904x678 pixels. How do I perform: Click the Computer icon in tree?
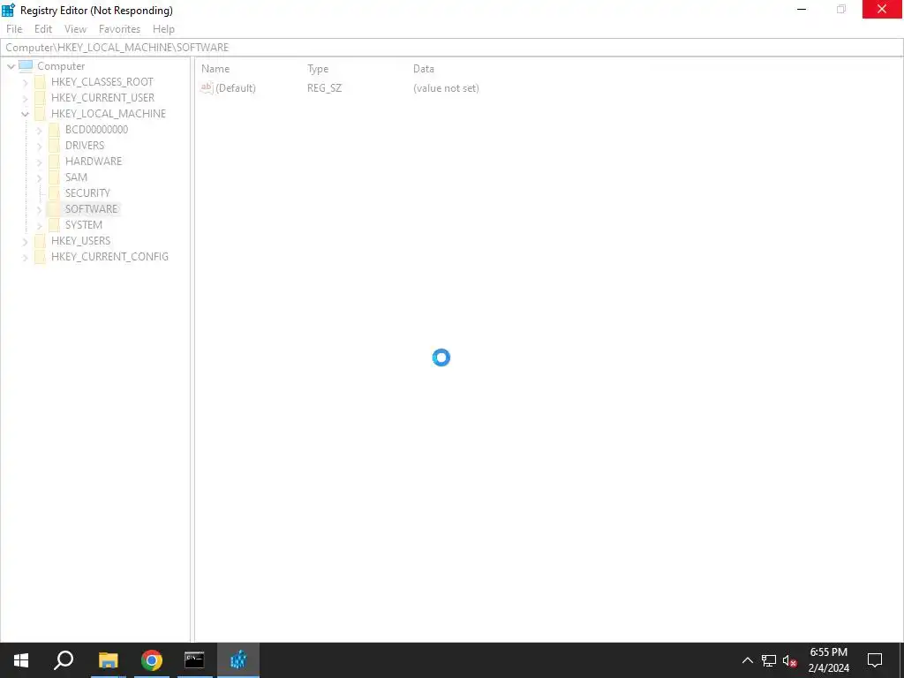(x=26, y=65)
